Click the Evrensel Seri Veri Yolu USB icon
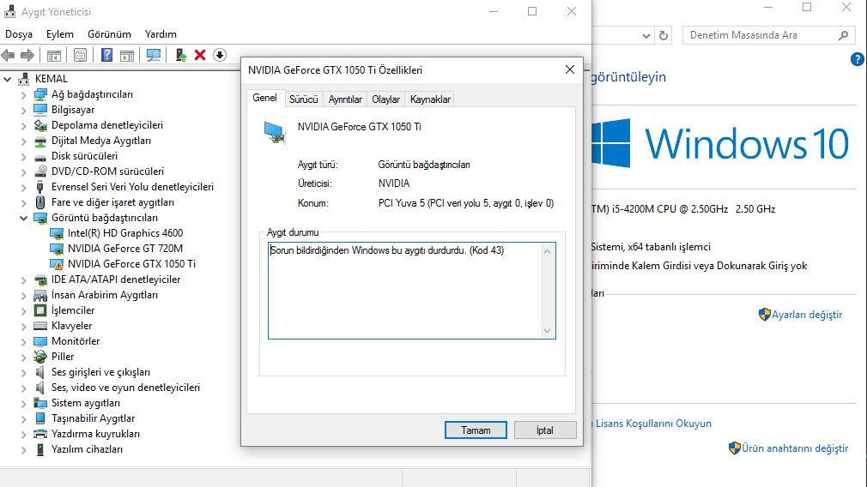Image resolution: width=867 pixels, height=487 pixels. [x=39, y=187]
